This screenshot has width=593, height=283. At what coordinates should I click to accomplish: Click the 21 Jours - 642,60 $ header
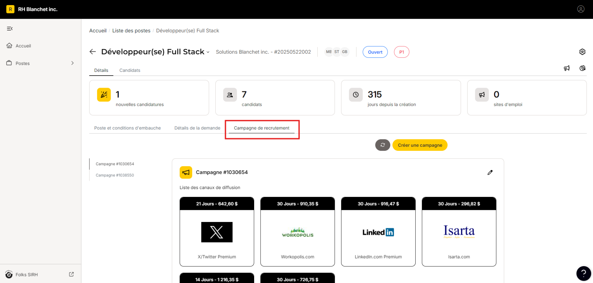pos(217,204)
